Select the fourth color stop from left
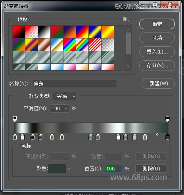Viewport: 184px width, 195px height. tap(40, 137)
